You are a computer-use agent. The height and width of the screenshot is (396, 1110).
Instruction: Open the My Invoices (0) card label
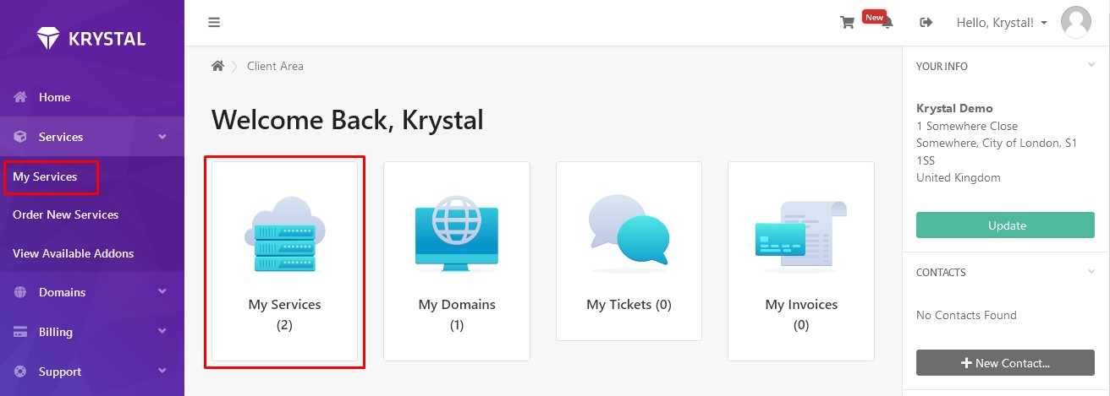[801, 314]
